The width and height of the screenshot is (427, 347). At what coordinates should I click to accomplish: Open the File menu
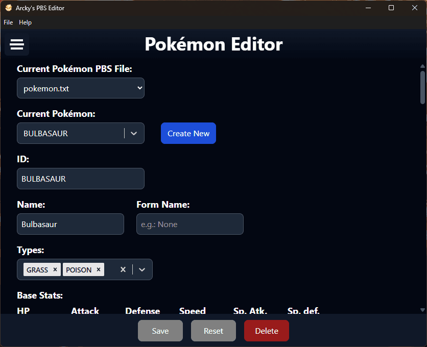pos(8,22)
